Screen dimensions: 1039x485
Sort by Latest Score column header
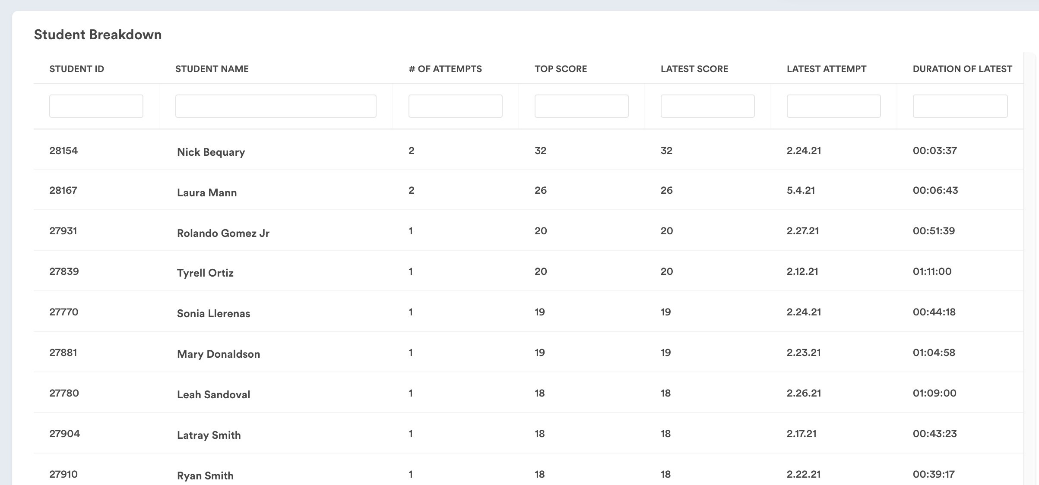(694, 69)
